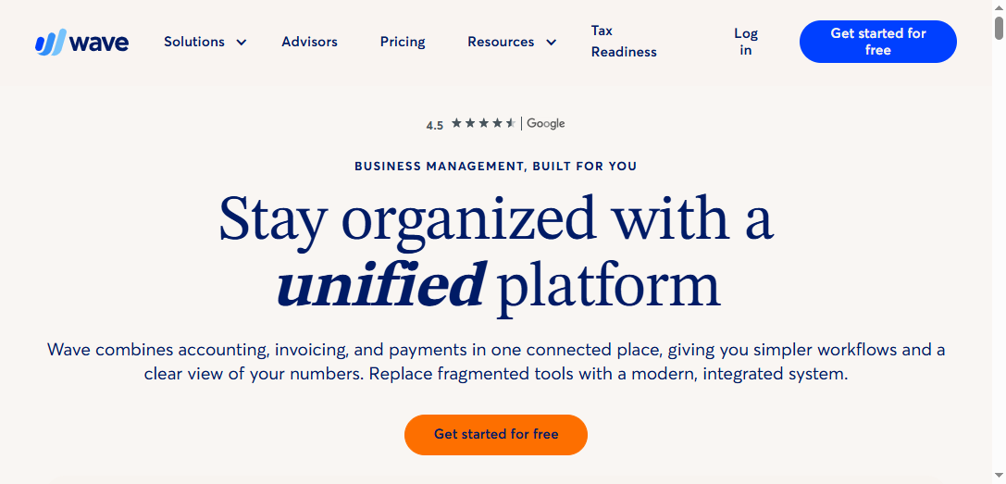1006x484 pixels.
Task: Click the Google label beside the rating
Action: pos(546,123)
